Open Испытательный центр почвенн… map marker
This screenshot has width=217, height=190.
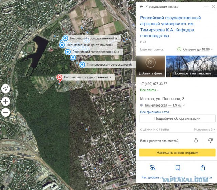pyautogui.click(x=62, y=45)
